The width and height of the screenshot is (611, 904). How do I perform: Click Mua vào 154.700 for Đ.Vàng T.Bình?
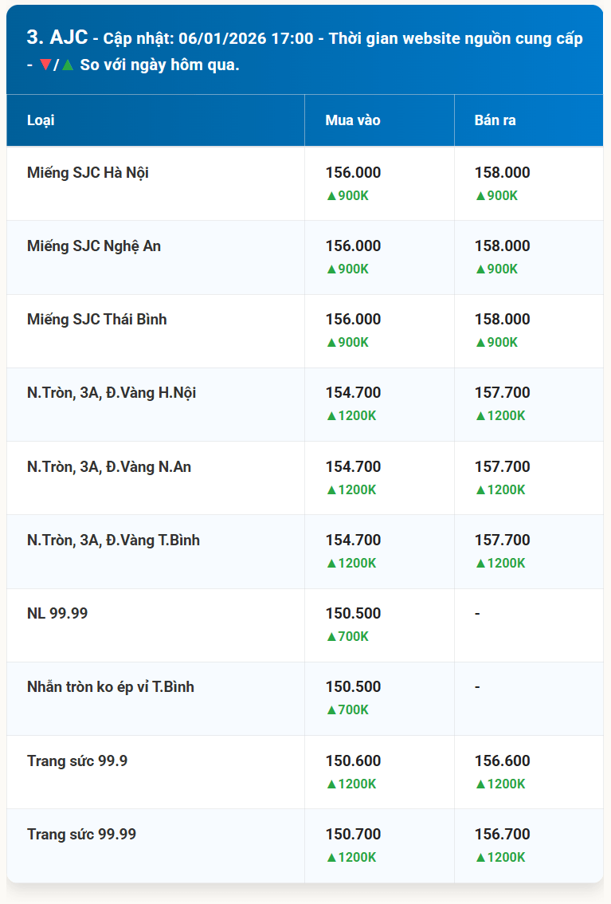pos(353,540)
